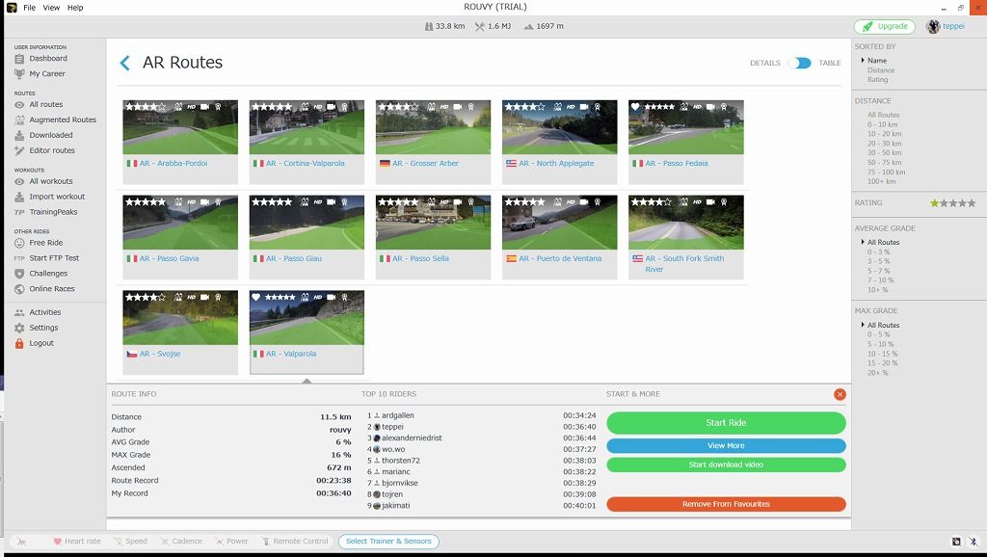Click the Cadence sensor indicator
The width and height of the screenshot is (987, 557).
pos(181,542)
